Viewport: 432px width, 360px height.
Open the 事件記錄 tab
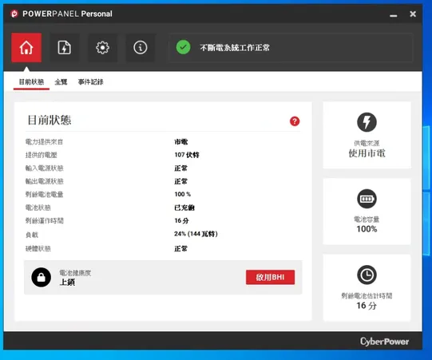click(x=91, y=81)
